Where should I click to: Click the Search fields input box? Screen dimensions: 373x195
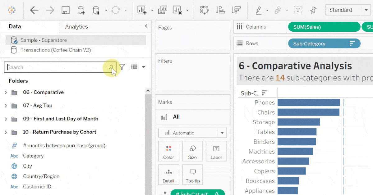tap(56, 67)
